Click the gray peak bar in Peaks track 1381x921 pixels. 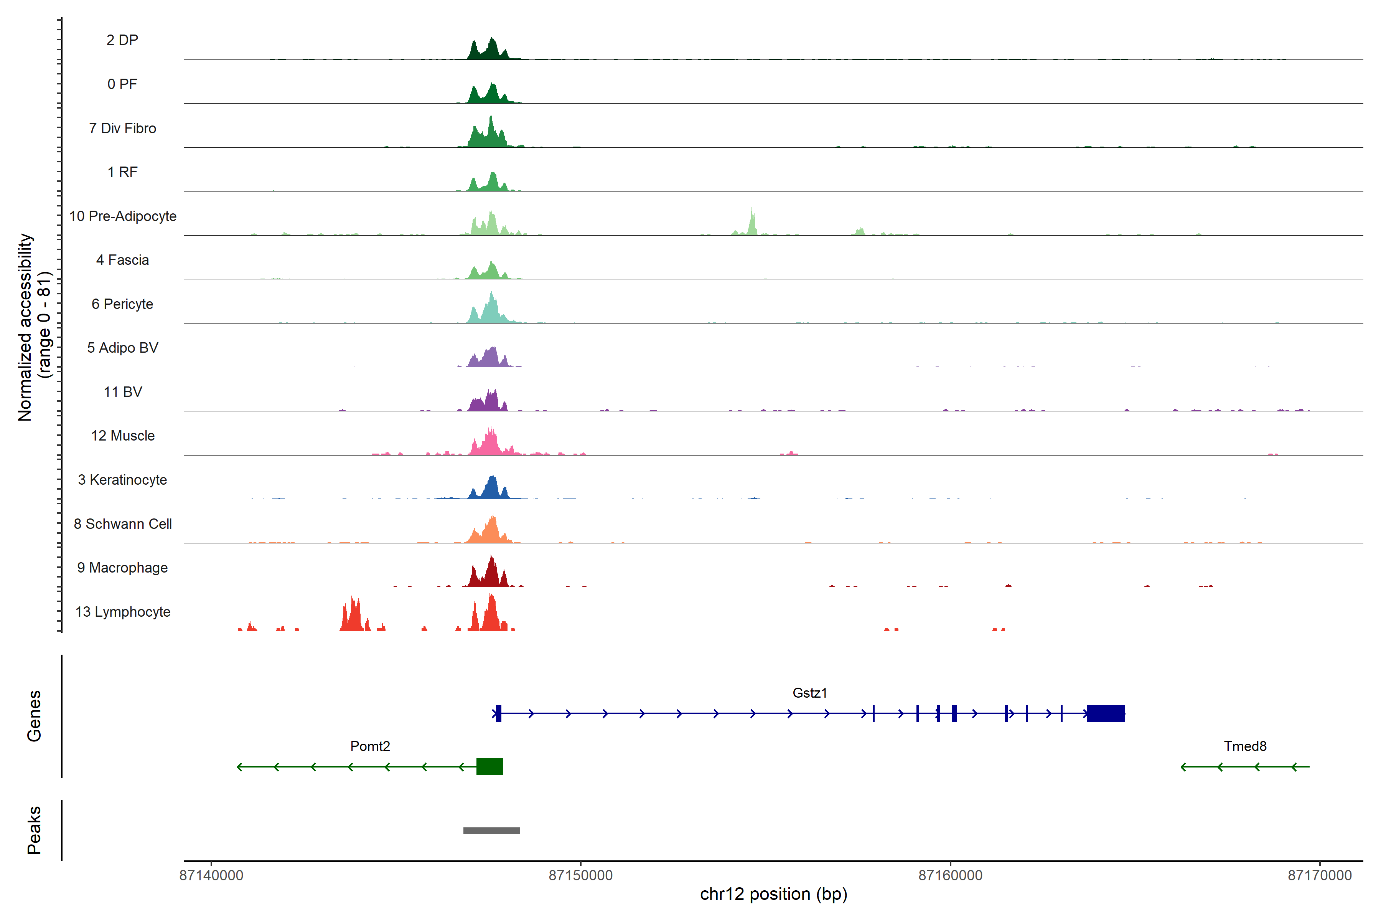491,830
